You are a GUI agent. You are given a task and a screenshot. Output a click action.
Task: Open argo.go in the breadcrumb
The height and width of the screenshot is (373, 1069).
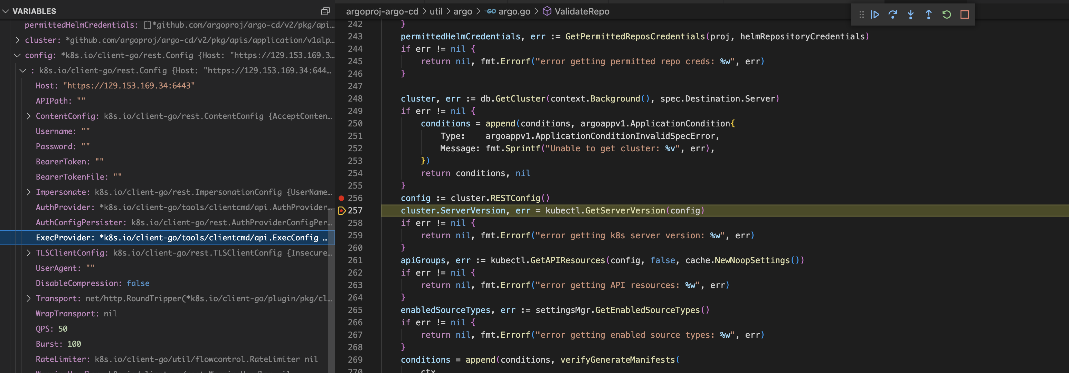tap(514, 12)
